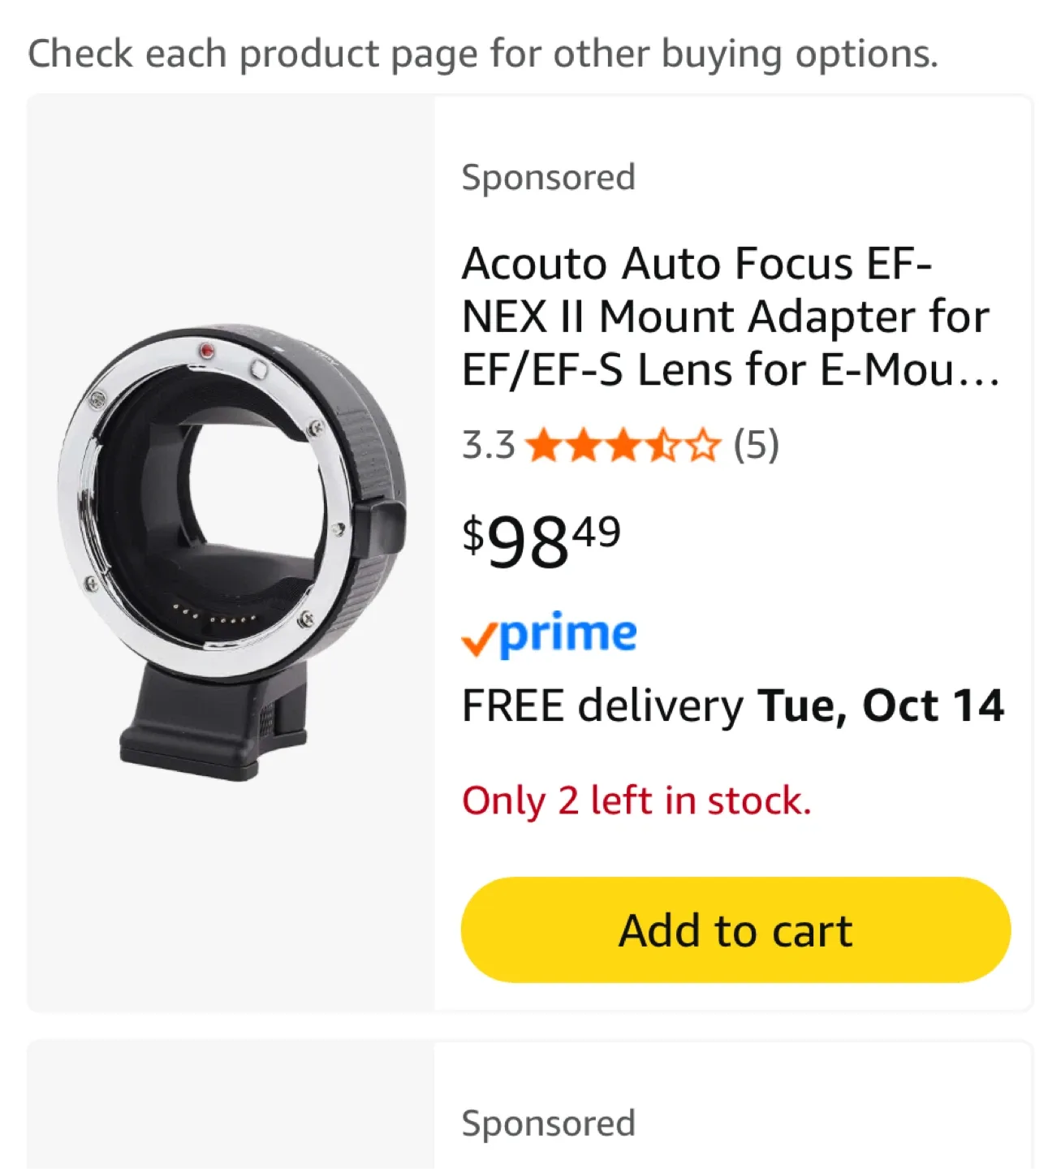The height and width of the screenshot is (1169, 1061).
Task: Tap the 3.3 rating number
Action: point(488,446)
